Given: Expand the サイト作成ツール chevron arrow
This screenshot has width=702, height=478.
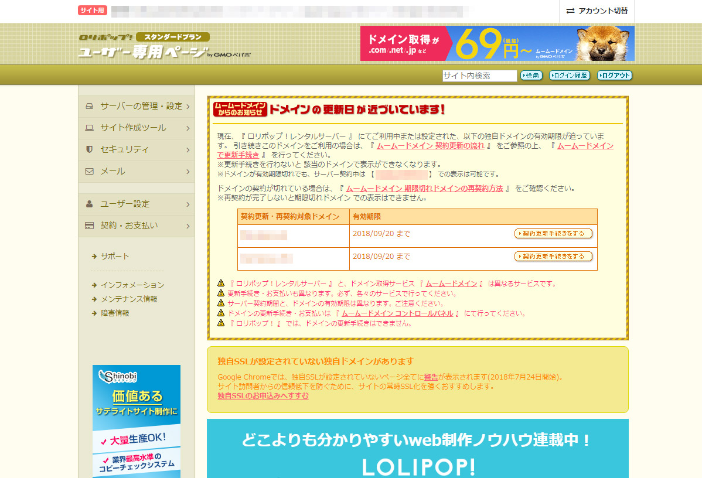Looking at the screenshot, I should pyautogui.click(x=188, y=128).
